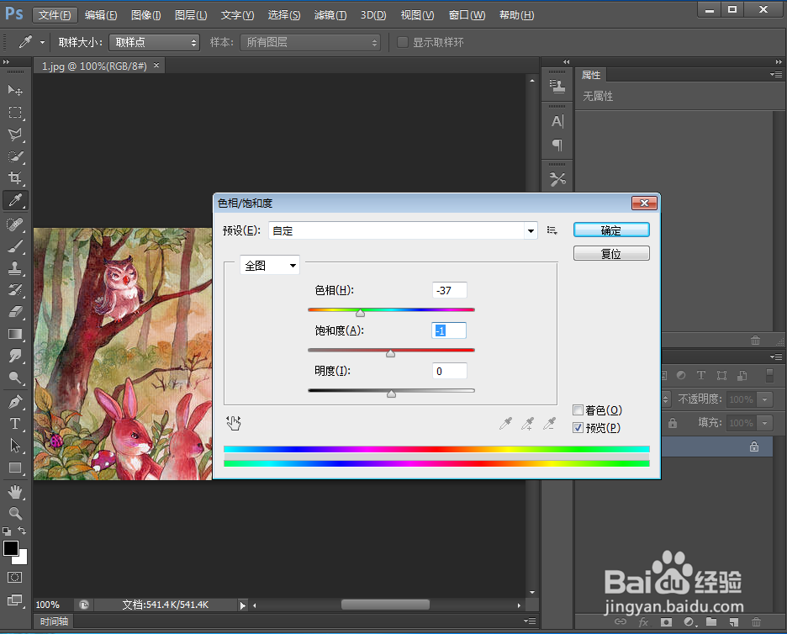Select the Gradient tool
The height and width of the screenshot is (634, 787).
(15, 334)
